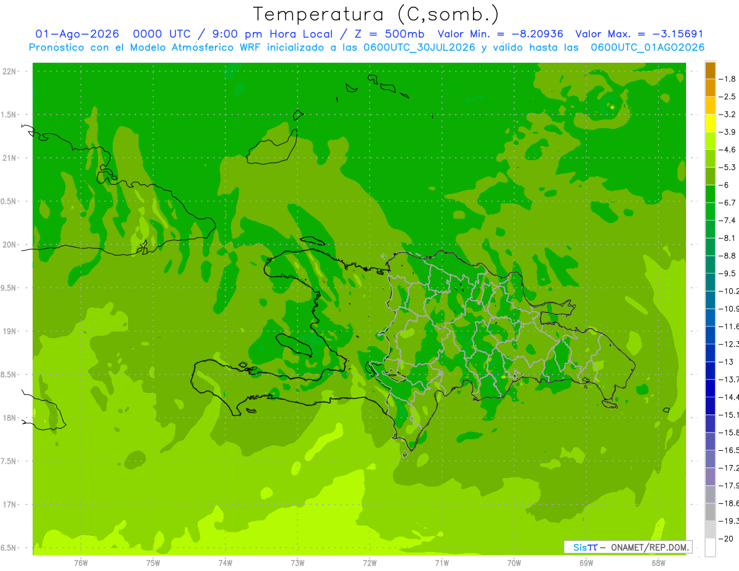Click the colorbar label "-7.4"

tap(727, 221)
